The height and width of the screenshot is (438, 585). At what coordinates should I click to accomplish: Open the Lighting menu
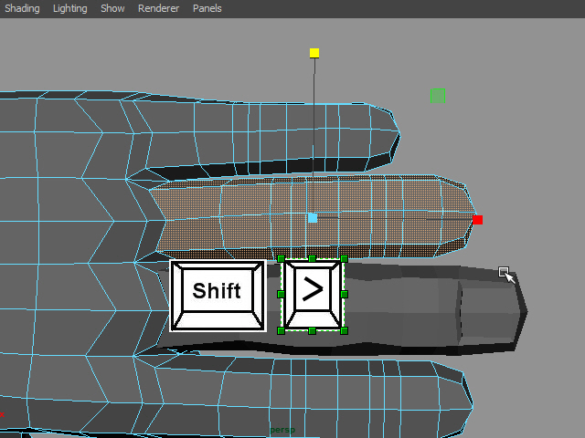coord(69,8)
